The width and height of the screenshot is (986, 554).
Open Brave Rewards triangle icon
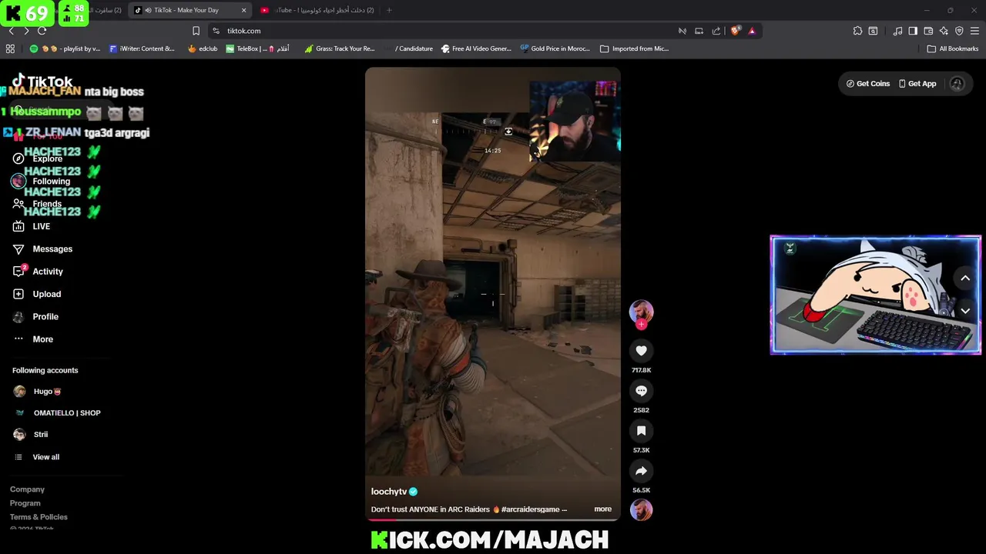[x=752, y=31]
